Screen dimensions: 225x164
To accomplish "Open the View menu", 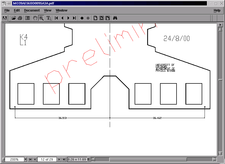I will click(x=47, y=10).
